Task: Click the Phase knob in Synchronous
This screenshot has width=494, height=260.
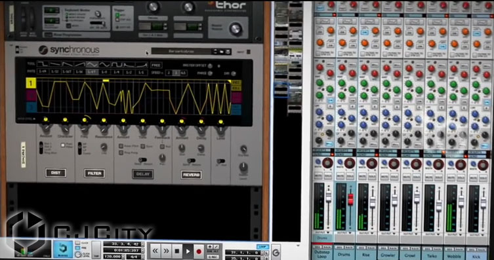Action: click(210, 73)
